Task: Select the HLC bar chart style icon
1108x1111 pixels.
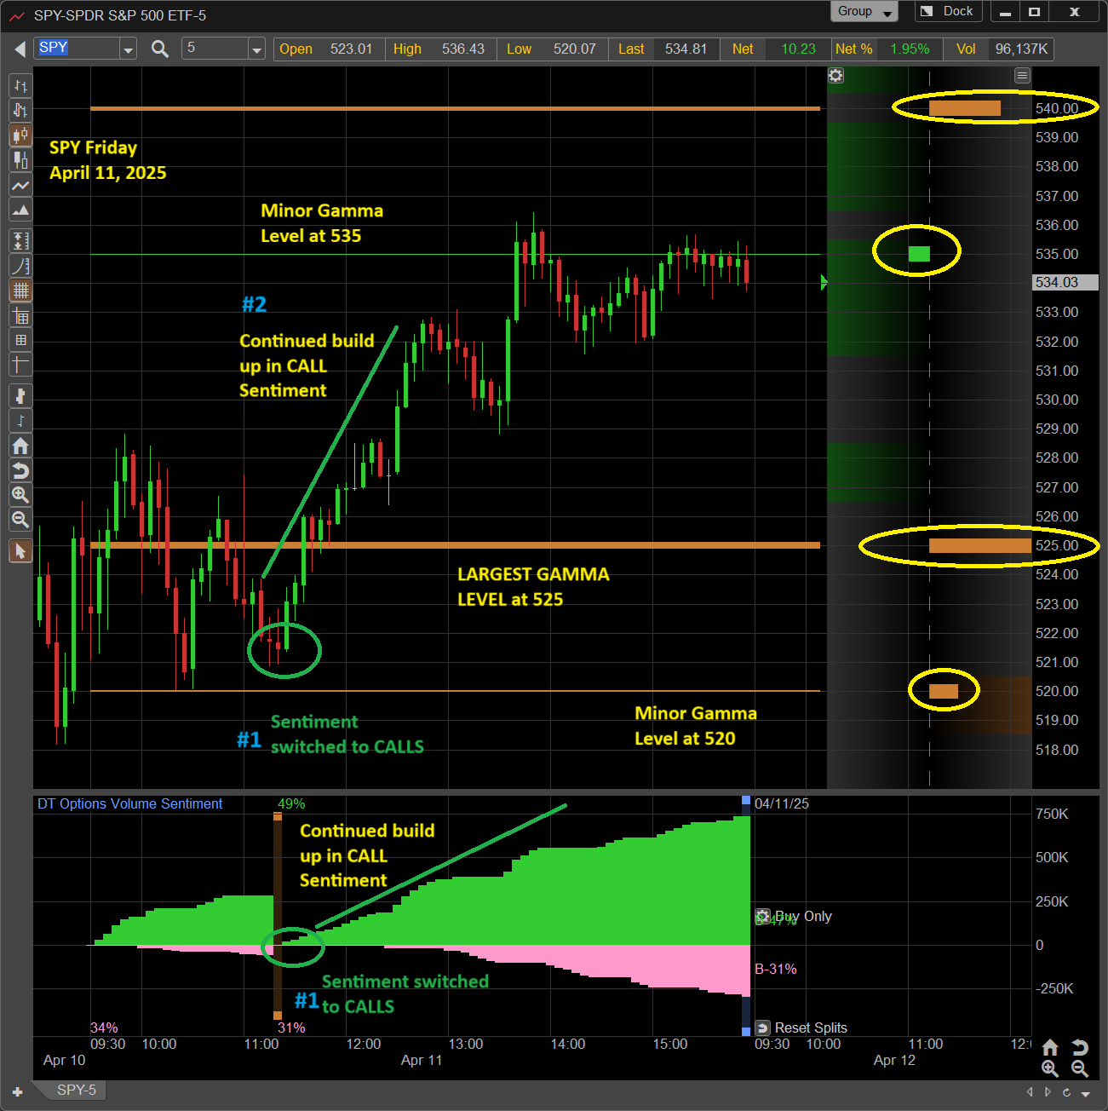Action: [20, 110]
